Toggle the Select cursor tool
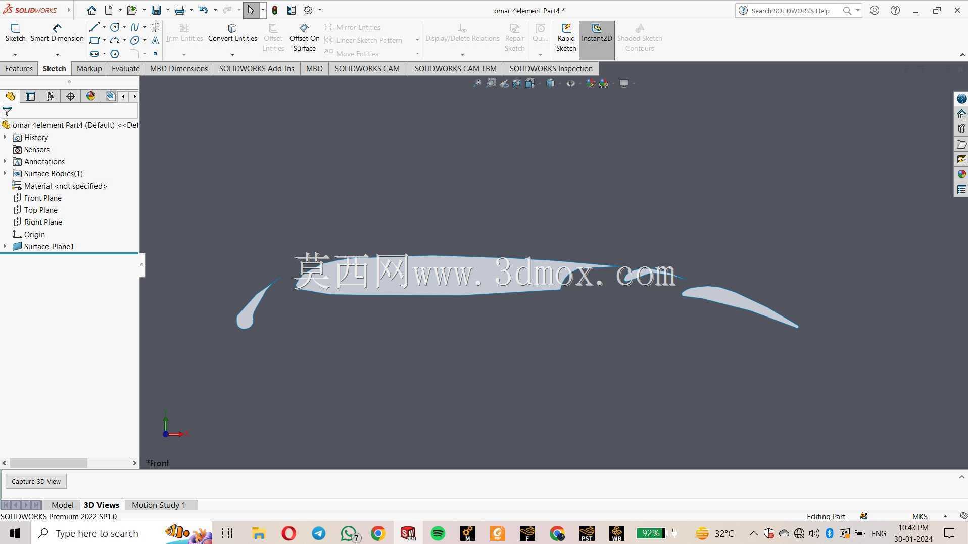This screenshot has width=968, height=544. coord(251,10)
